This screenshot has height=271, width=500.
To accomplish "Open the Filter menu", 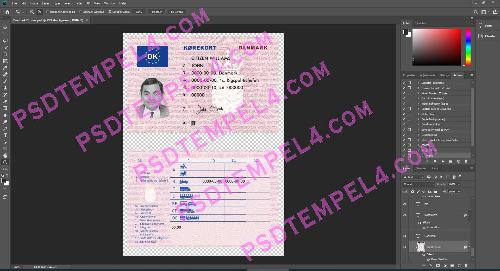I will coord(79,3).
